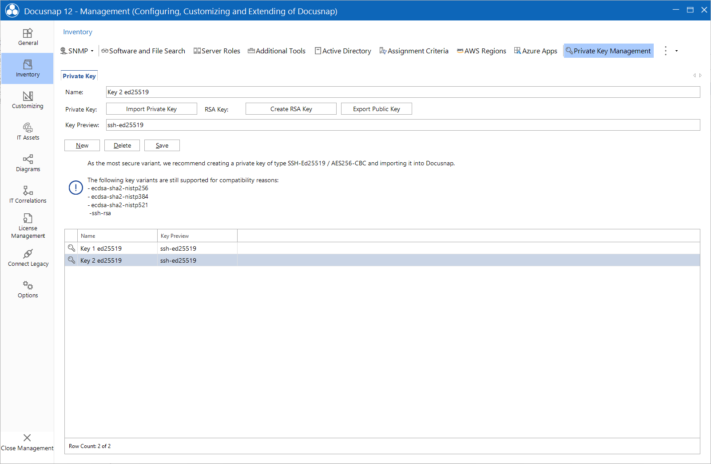Click the New button

pyautogui.click(x=82, y=145)
